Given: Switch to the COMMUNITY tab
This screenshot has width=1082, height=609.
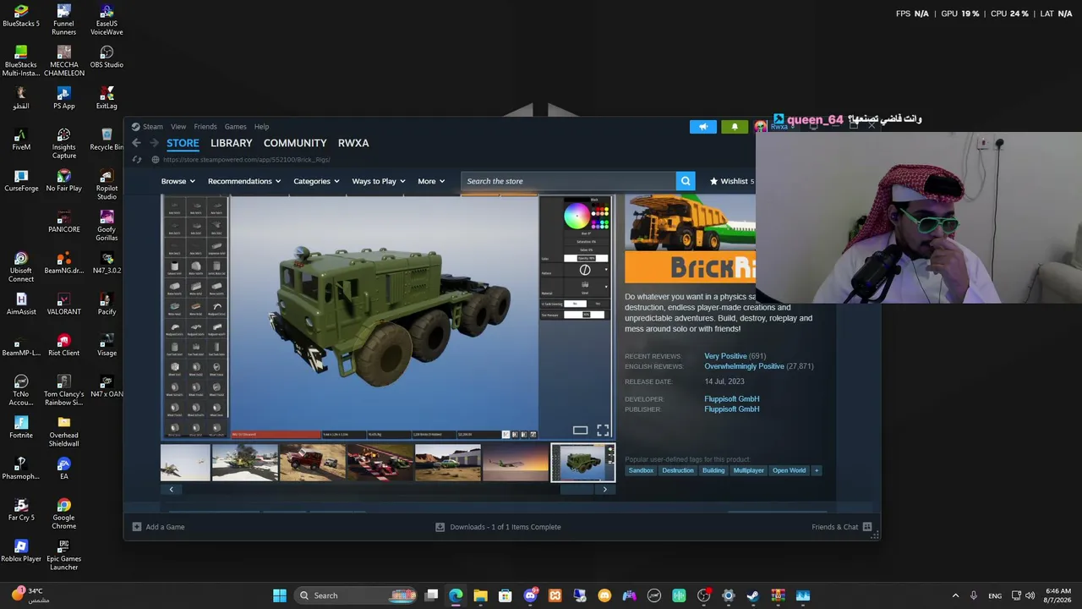Looking at the screenshot, I should (x=295, y=143).
